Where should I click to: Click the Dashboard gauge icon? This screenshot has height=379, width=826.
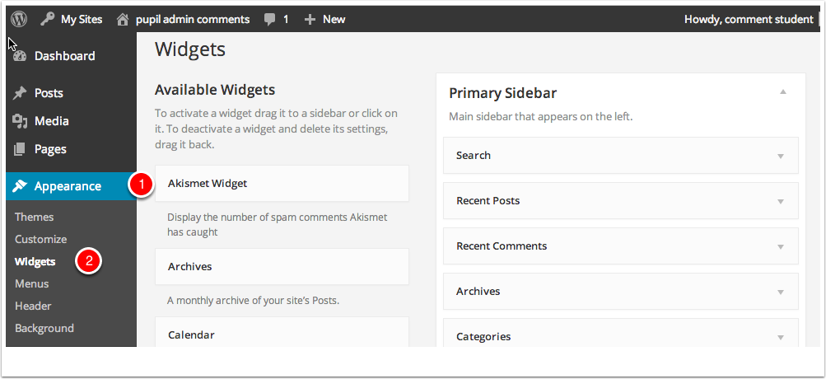point(21,56)
